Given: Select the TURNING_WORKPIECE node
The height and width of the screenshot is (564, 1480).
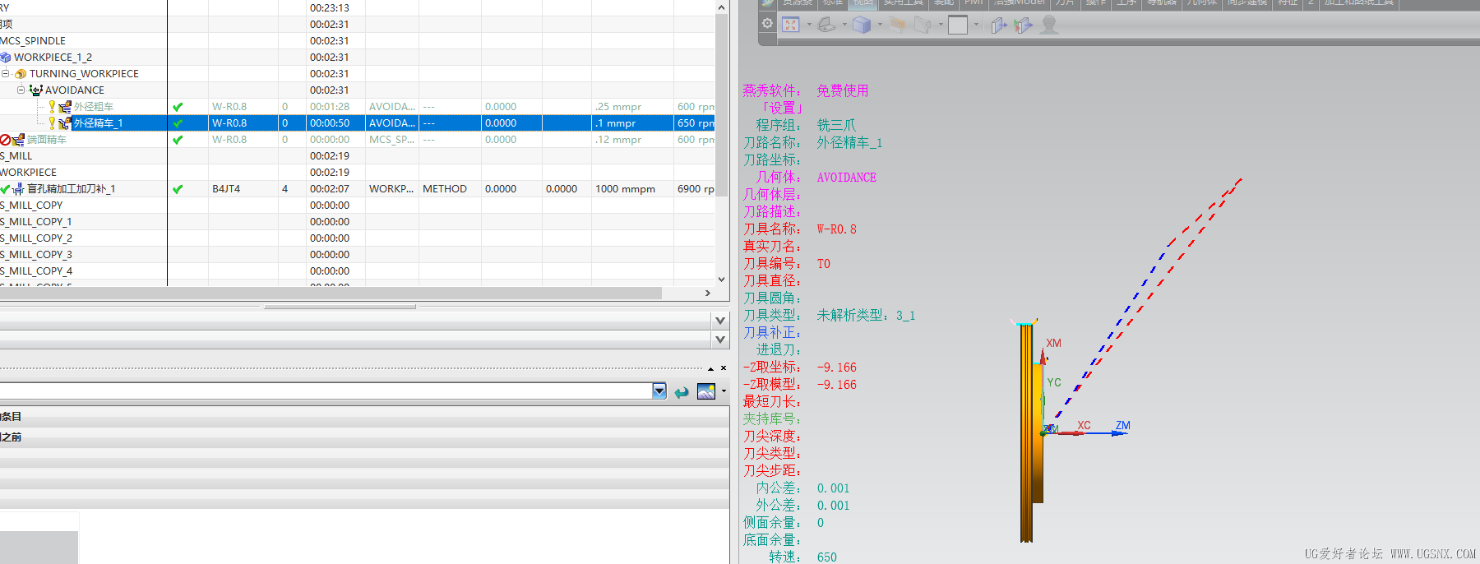Looking at the screenshot, I should [84, 74].
